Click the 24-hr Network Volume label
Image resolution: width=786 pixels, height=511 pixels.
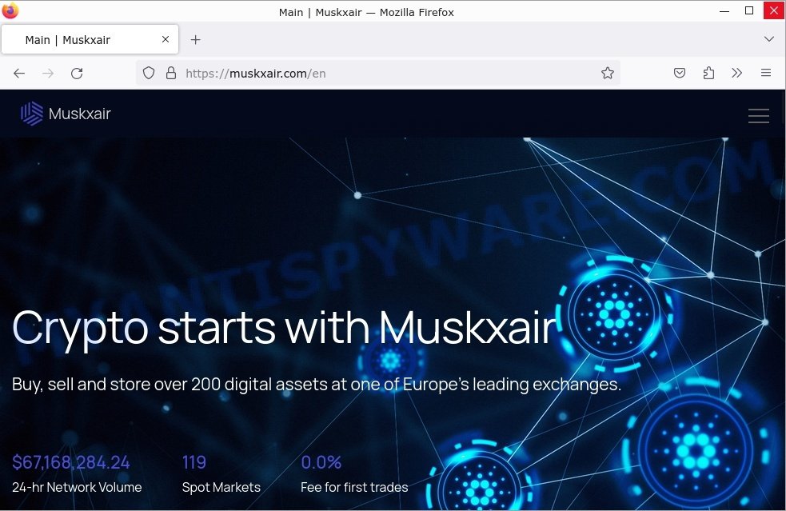coord(77,488)
